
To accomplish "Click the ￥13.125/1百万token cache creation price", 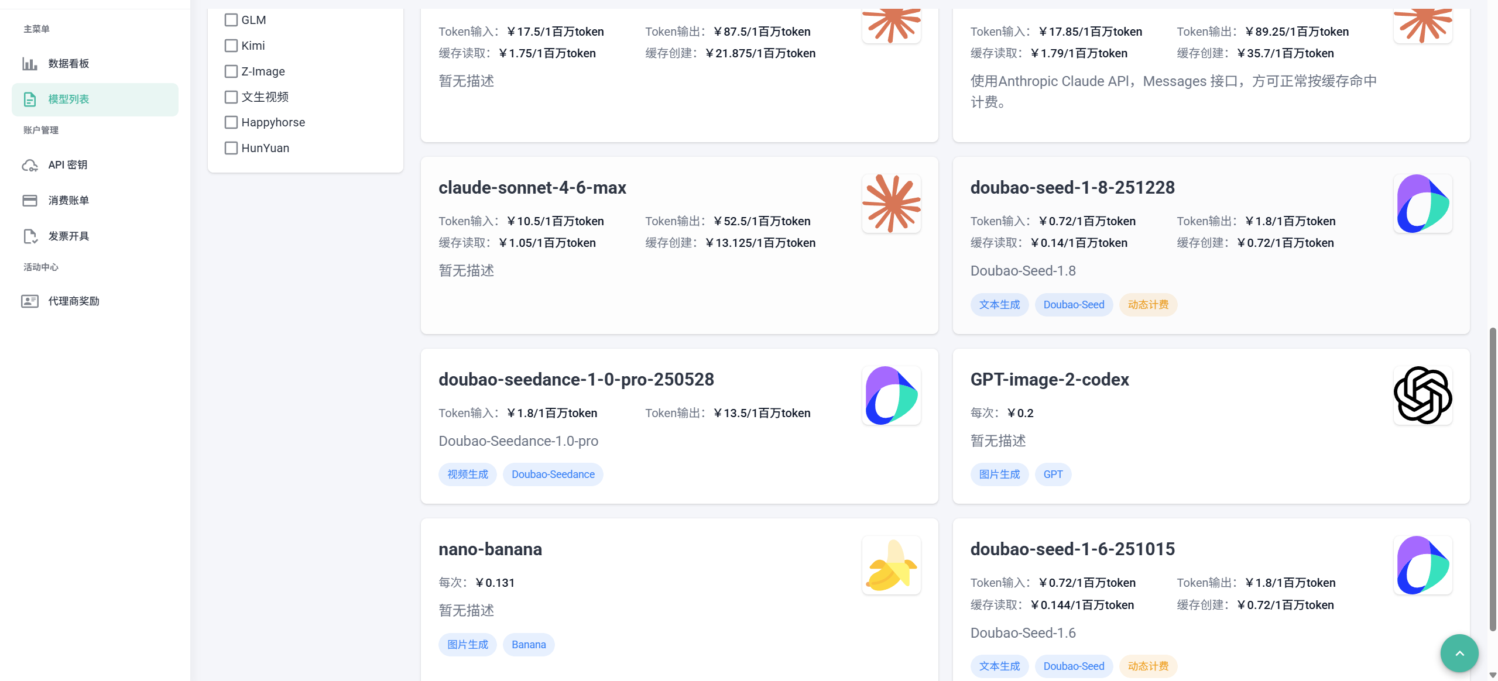I will pyautogui.click(x=760, y=243).
